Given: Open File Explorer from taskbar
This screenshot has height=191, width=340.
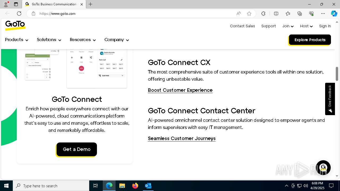Looking at the screenshot, I should pyautogui.click(x=122, y=186).
